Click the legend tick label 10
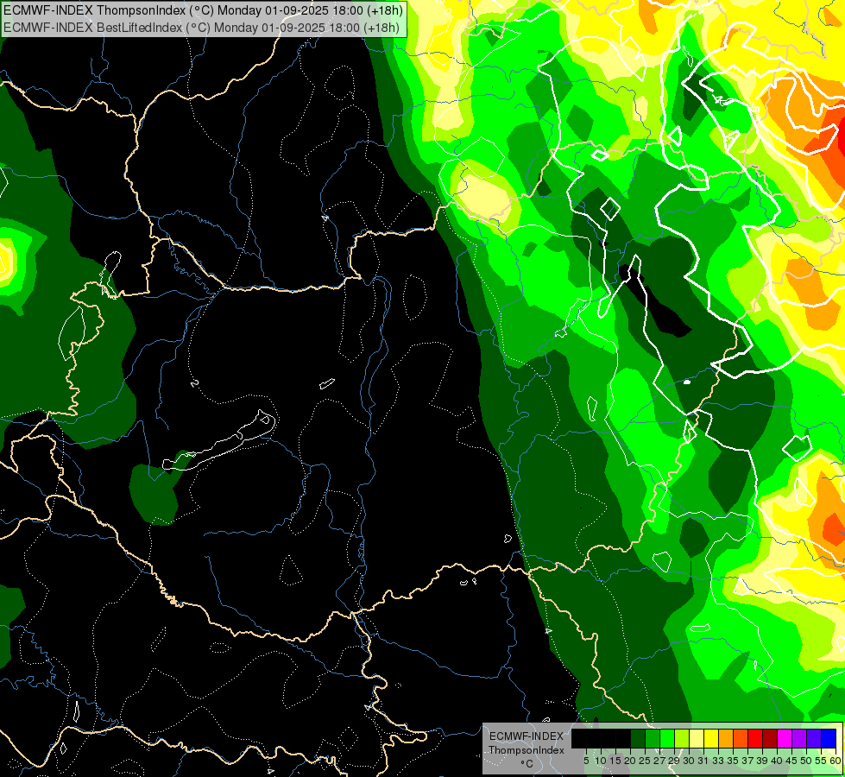This screenshot has height=777, width=845. pyautogui.click(x=601, y=761)
